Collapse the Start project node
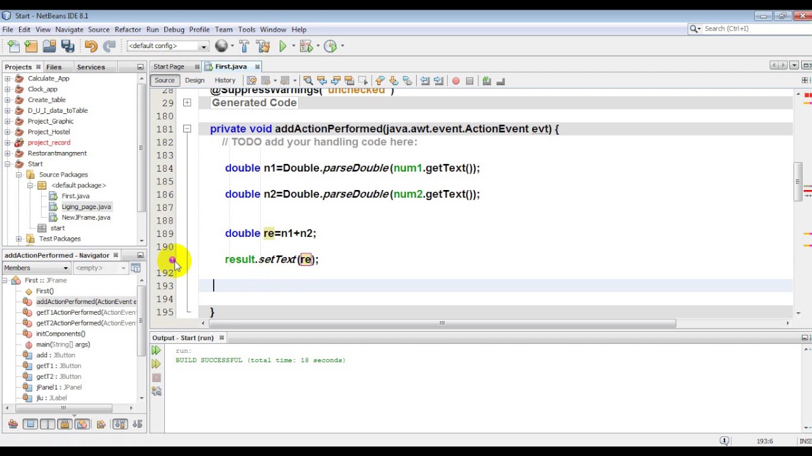 point(7,164)
